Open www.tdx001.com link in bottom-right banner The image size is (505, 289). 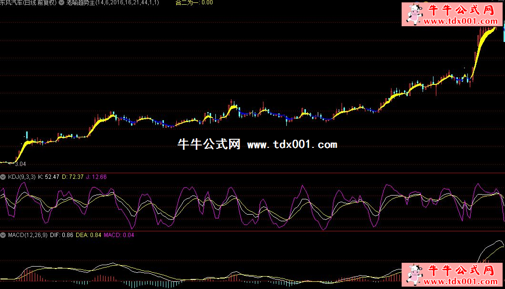(x=461, y=282)
